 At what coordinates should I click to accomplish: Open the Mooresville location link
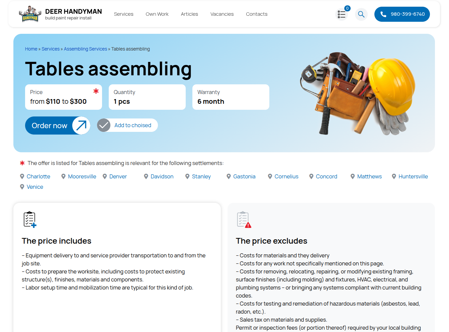pos(82,176)
